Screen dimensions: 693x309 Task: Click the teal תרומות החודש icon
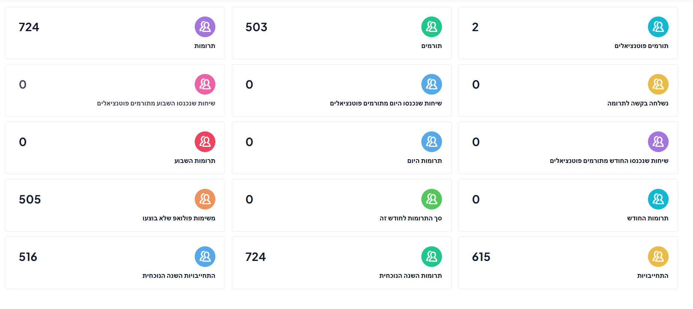[658, 199]
